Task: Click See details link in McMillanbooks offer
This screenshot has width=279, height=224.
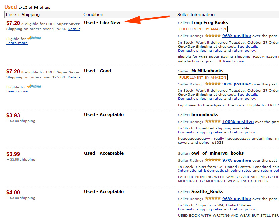Action: click(248, 94)
